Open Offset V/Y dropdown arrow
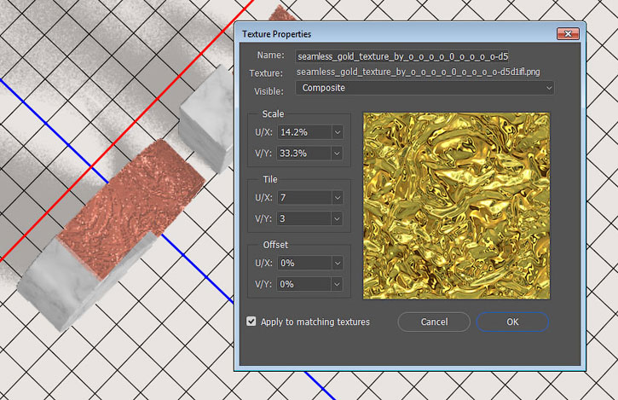 [337, 284]
